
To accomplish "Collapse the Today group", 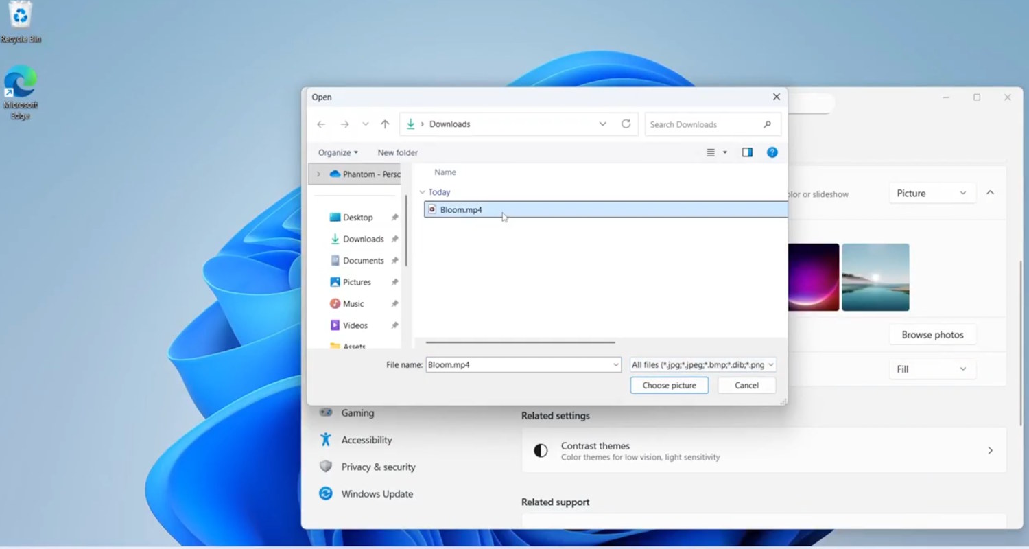I will click(423, 192).
